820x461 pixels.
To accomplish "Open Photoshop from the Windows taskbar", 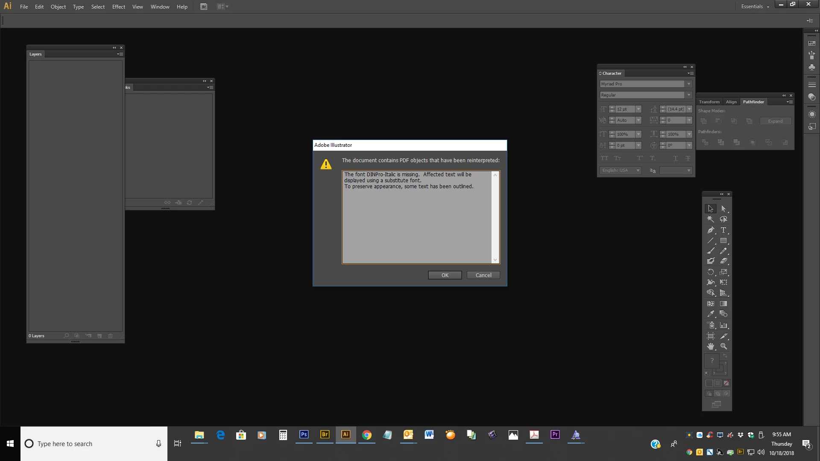I will (304, 435).
